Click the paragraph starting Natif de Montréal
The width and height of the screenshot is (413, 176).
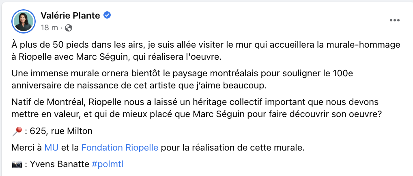click(x=197, y=108)
